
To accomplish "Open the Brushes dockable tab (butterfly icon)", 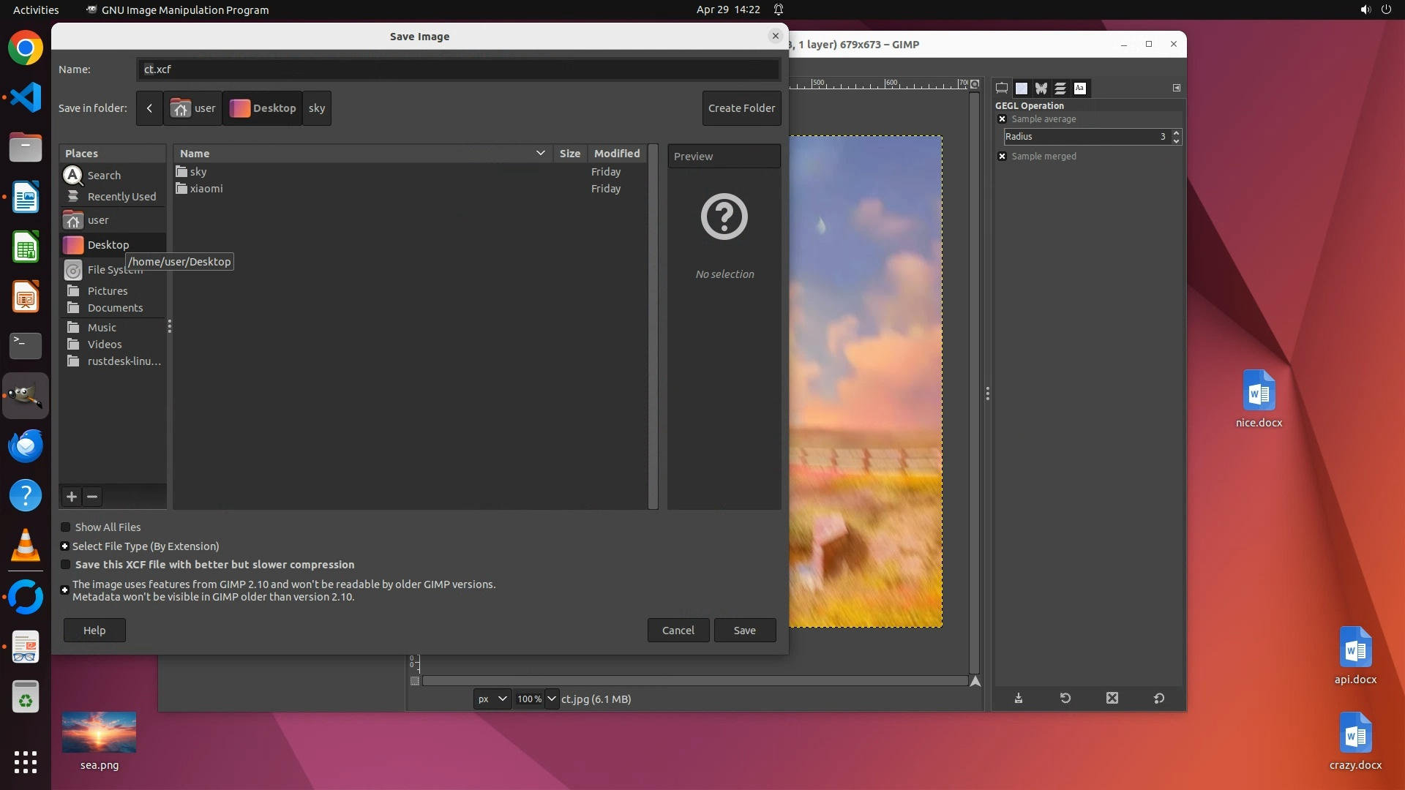I will pos(1041,89).
